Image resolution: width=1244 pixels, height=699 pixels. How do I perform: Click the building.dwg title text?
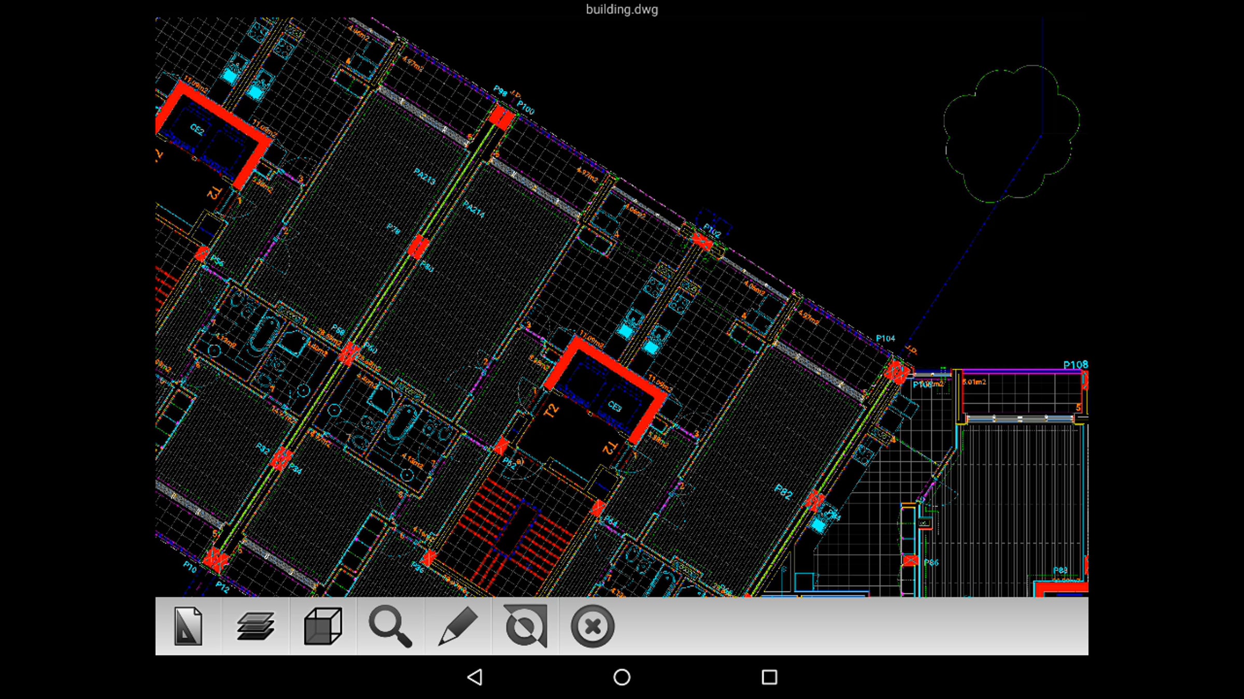click(621, 9)
